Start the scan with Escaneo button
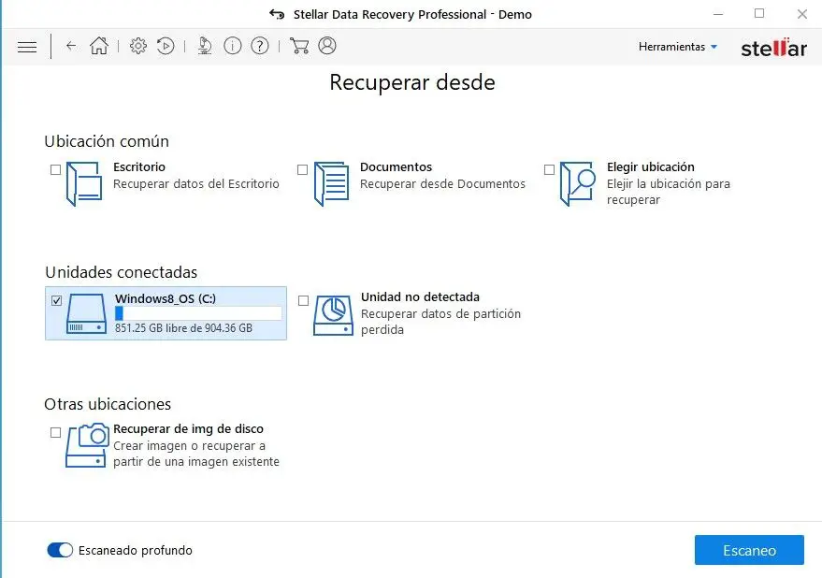Image resolution: width=822 pixels, height=578 pixels. coord(749,550)
